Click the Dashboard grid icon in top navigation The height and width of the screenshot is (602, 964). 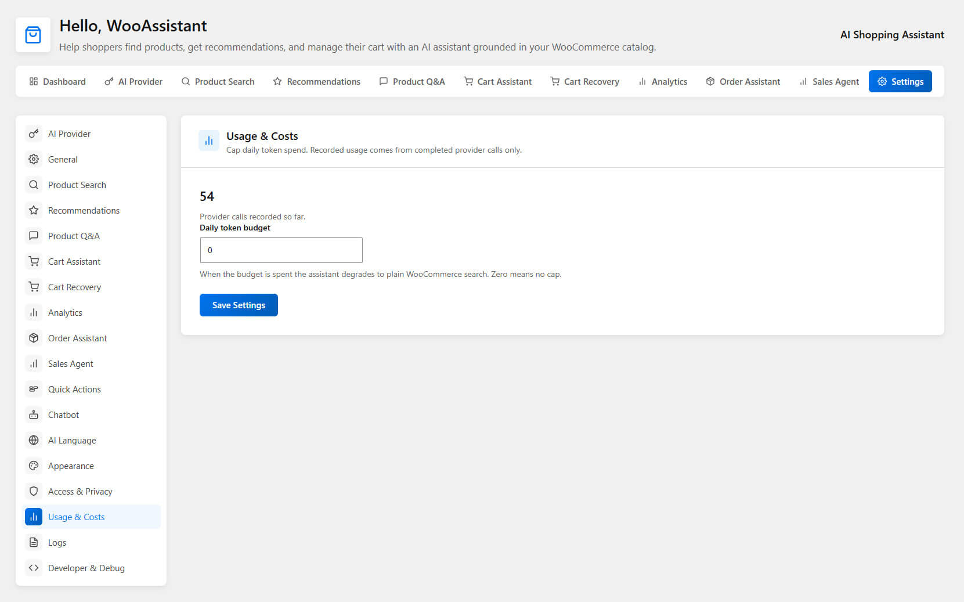[x=34, y=81]
